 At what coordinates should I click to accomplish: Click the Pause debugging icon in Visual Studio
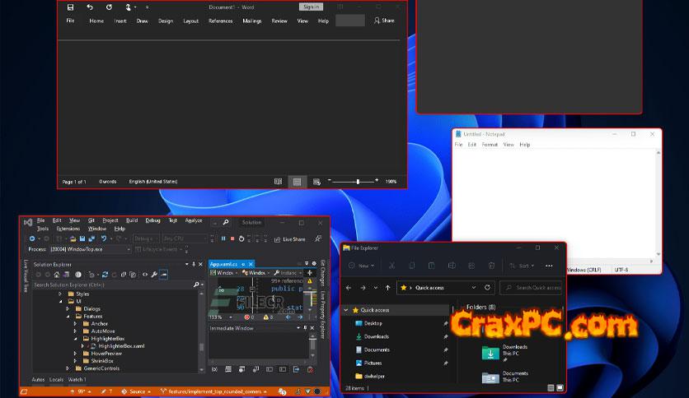click(x=223, y=238)
